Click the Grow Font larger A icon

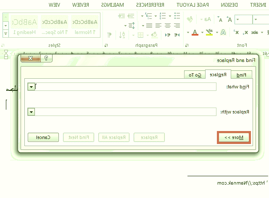click(229, 20)
